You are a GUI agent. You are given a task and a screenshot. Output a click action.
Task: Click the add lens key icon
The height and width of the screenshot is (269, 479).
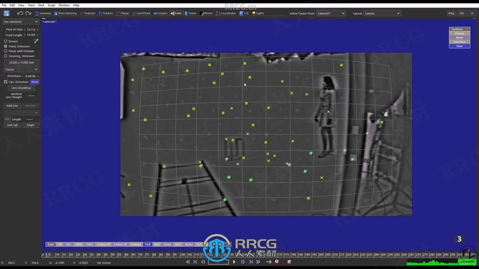[x=36, y=41]
